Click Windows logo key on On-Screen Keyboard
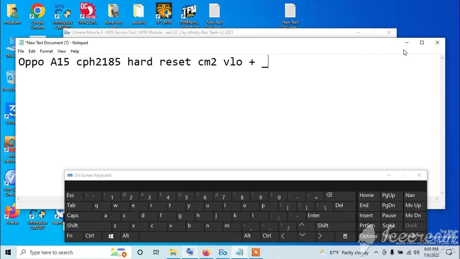Image resolution: width=460 pixels, height=259 pixels. coord(111,236)
